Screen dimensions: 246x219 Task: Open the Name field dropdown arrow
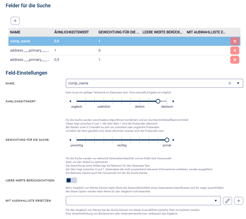(x=238, y=83)
